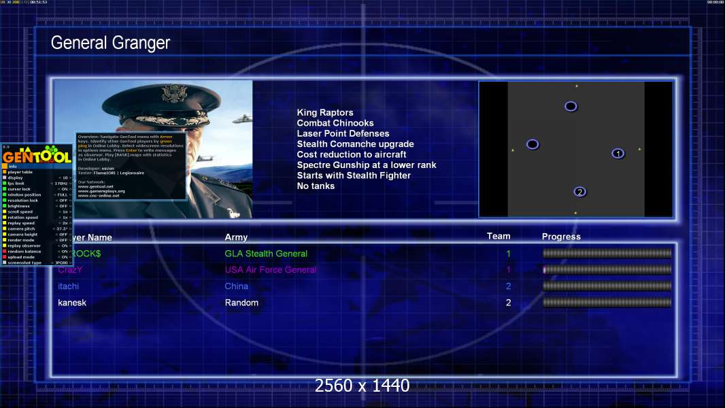Toggle render mode OFF value

click(x=63, y=240)
